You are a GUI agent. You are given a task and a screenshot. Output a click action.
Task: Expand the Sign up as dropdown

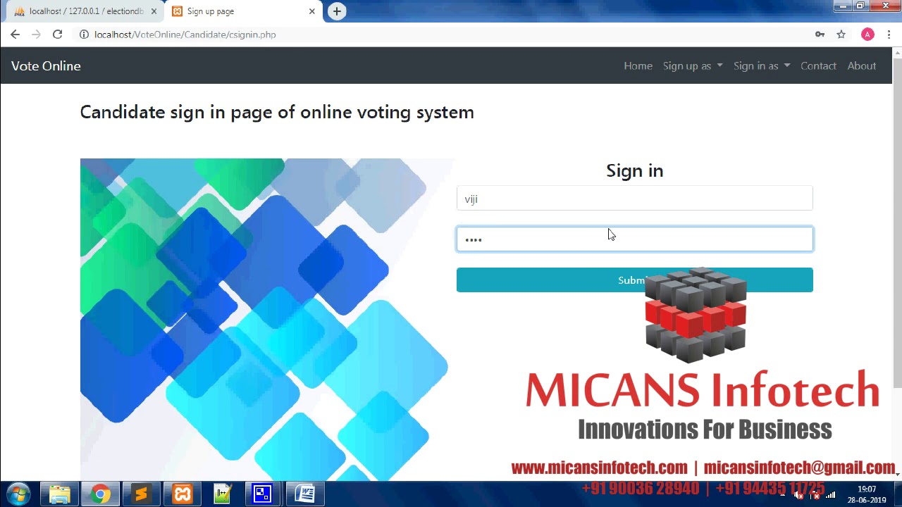click(x=693, y=65)
